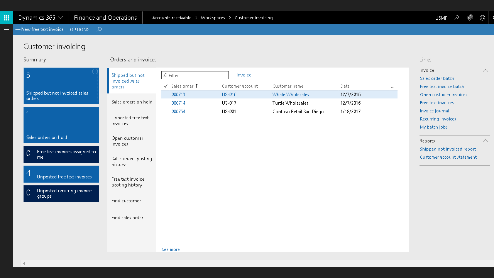Click Accounts receivable breadcrumb
The width and height of the screenshot is (494, 278).
coord(172,18)
